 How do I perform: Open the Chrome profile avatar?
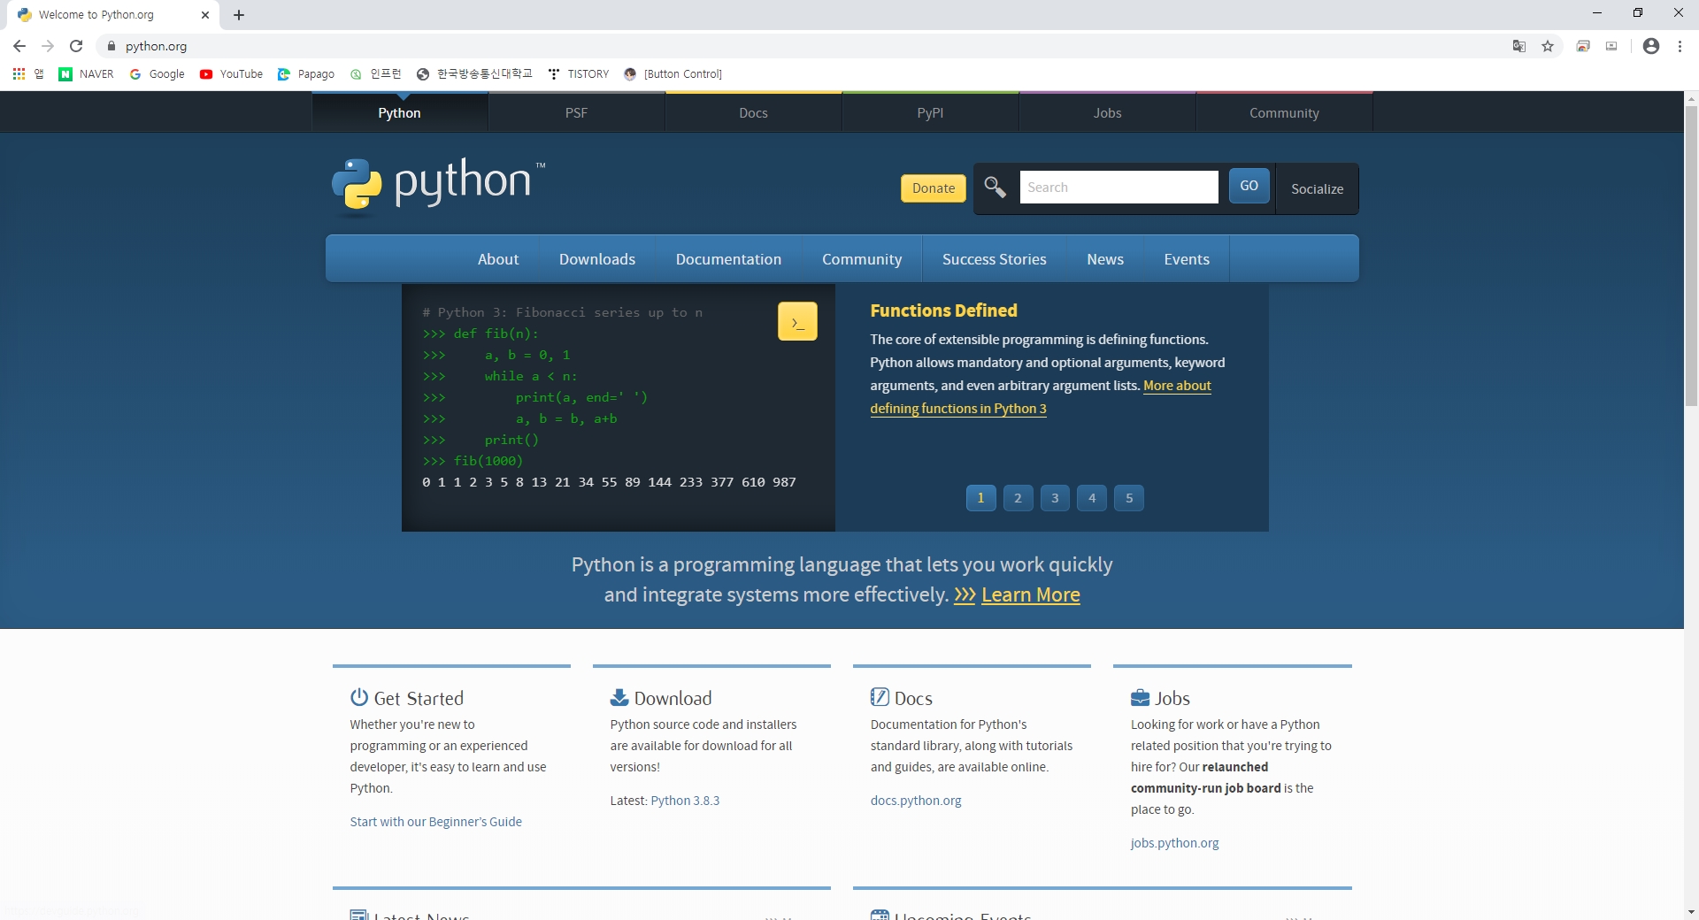[x=1651, y=46]
